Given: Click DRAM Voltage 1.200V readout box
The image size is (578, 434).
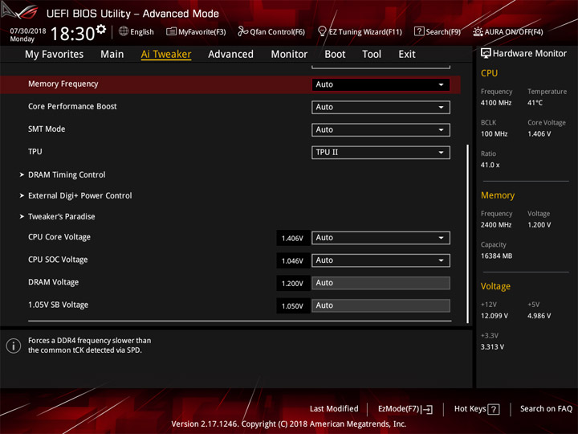Looking at the screenshot, I should coord(293,284).
